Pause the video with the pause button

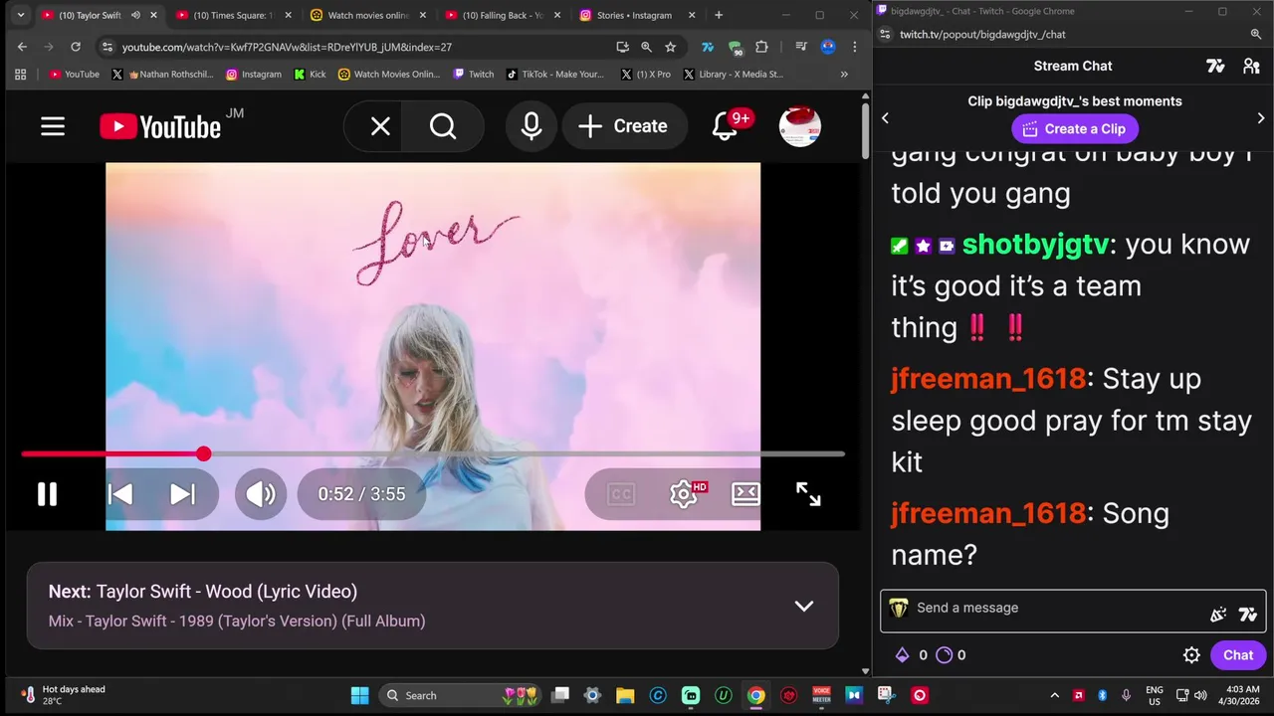click(47, 494)
